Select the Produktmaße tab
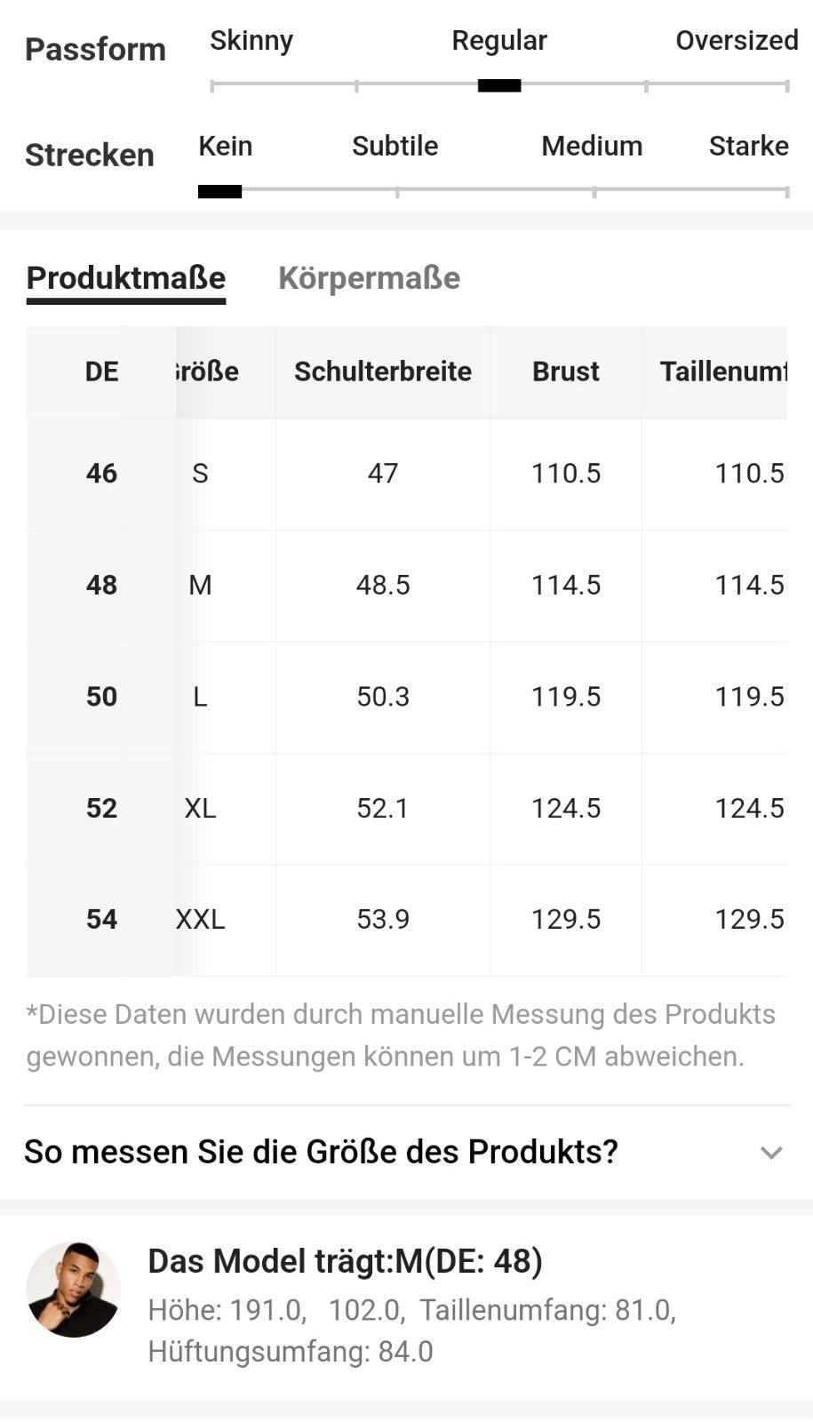Viewport: 813px width, 1422px height. [x=126, y=278]
